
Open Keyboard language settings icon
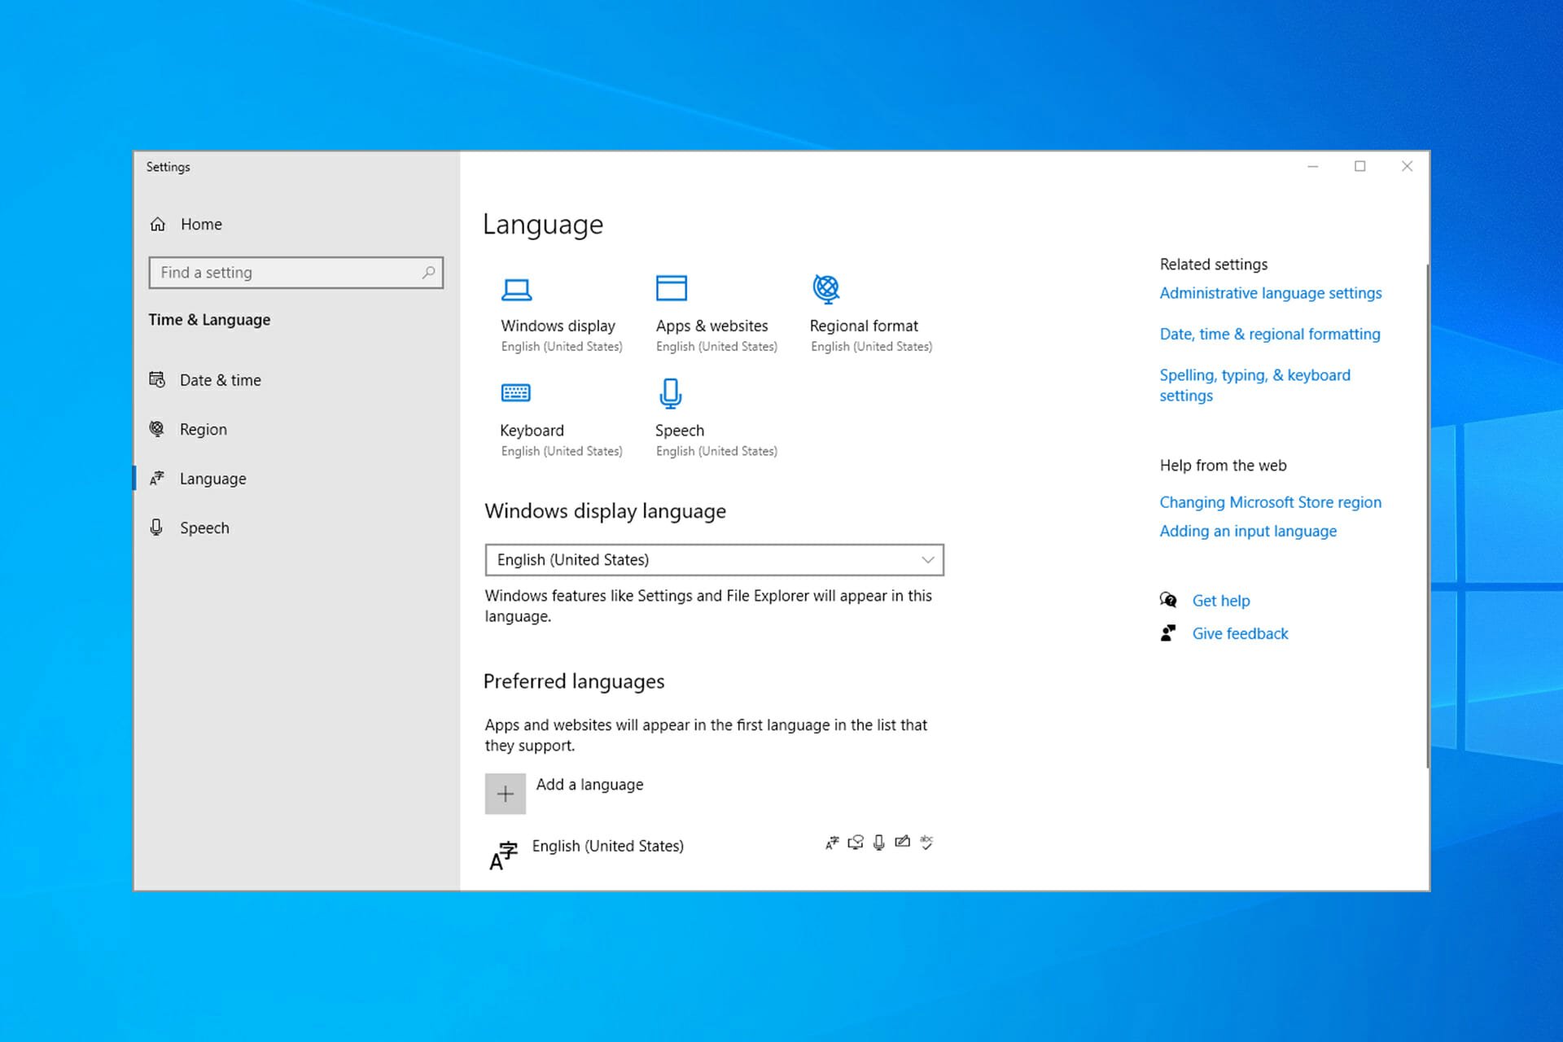(515, 392)
